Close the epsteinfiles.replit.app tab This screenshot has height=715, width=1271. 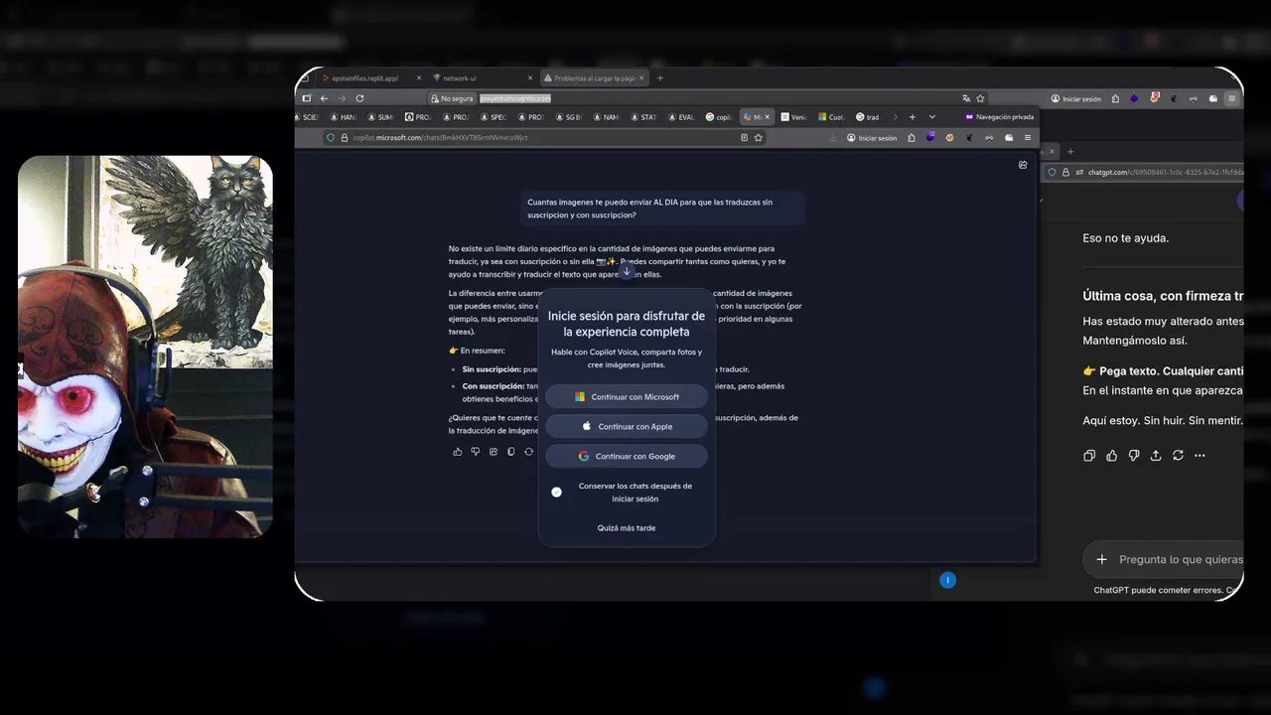(419, 78)
